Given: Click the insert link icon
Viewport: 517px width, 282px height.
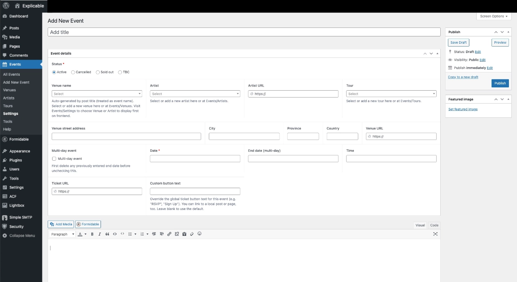Looking at the screenshot, I should click(169, 234).
